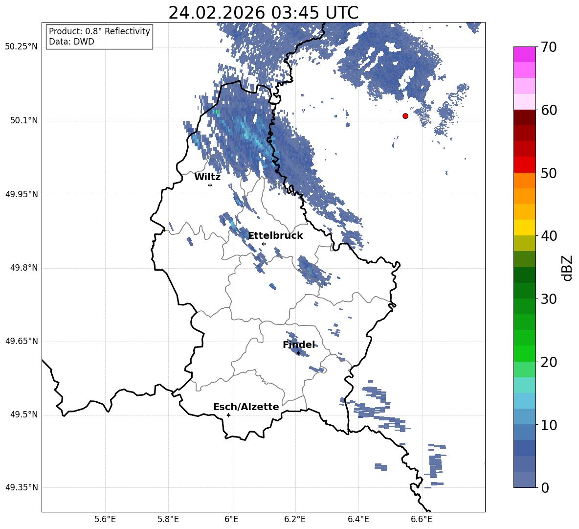Click the dark green colorbar segment just above 30
579x529 pixels.
524,291
